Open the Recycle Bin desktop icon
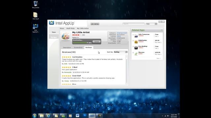The image size is (211, 118). [36, 5]
